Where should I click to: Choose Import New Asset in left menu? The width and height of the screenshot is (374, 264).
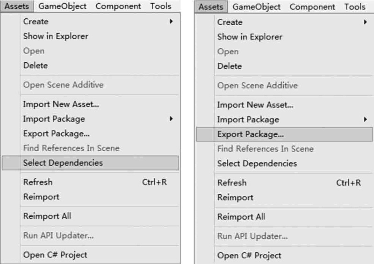[x=61, y=104]
